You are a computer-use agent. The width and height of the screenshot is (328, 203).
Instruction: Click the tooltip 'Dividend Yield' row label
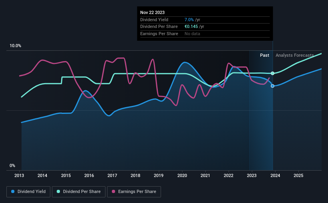pyautogui.click(x=154, y=20)
